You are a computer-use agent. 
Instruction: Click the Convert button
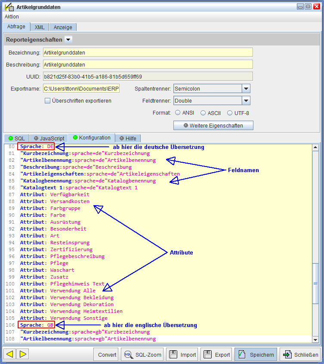point(107,355)
